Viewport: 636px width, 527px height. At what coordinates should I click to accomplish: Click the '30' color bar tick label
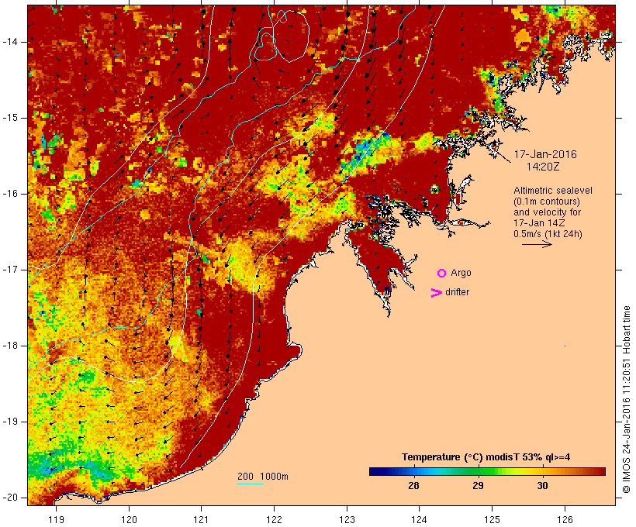tap(542, 486)
